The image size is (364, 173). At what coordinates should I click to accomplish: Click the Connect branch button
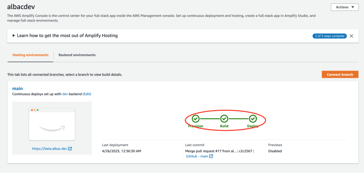pyautogui.click(x=340, y=75)
